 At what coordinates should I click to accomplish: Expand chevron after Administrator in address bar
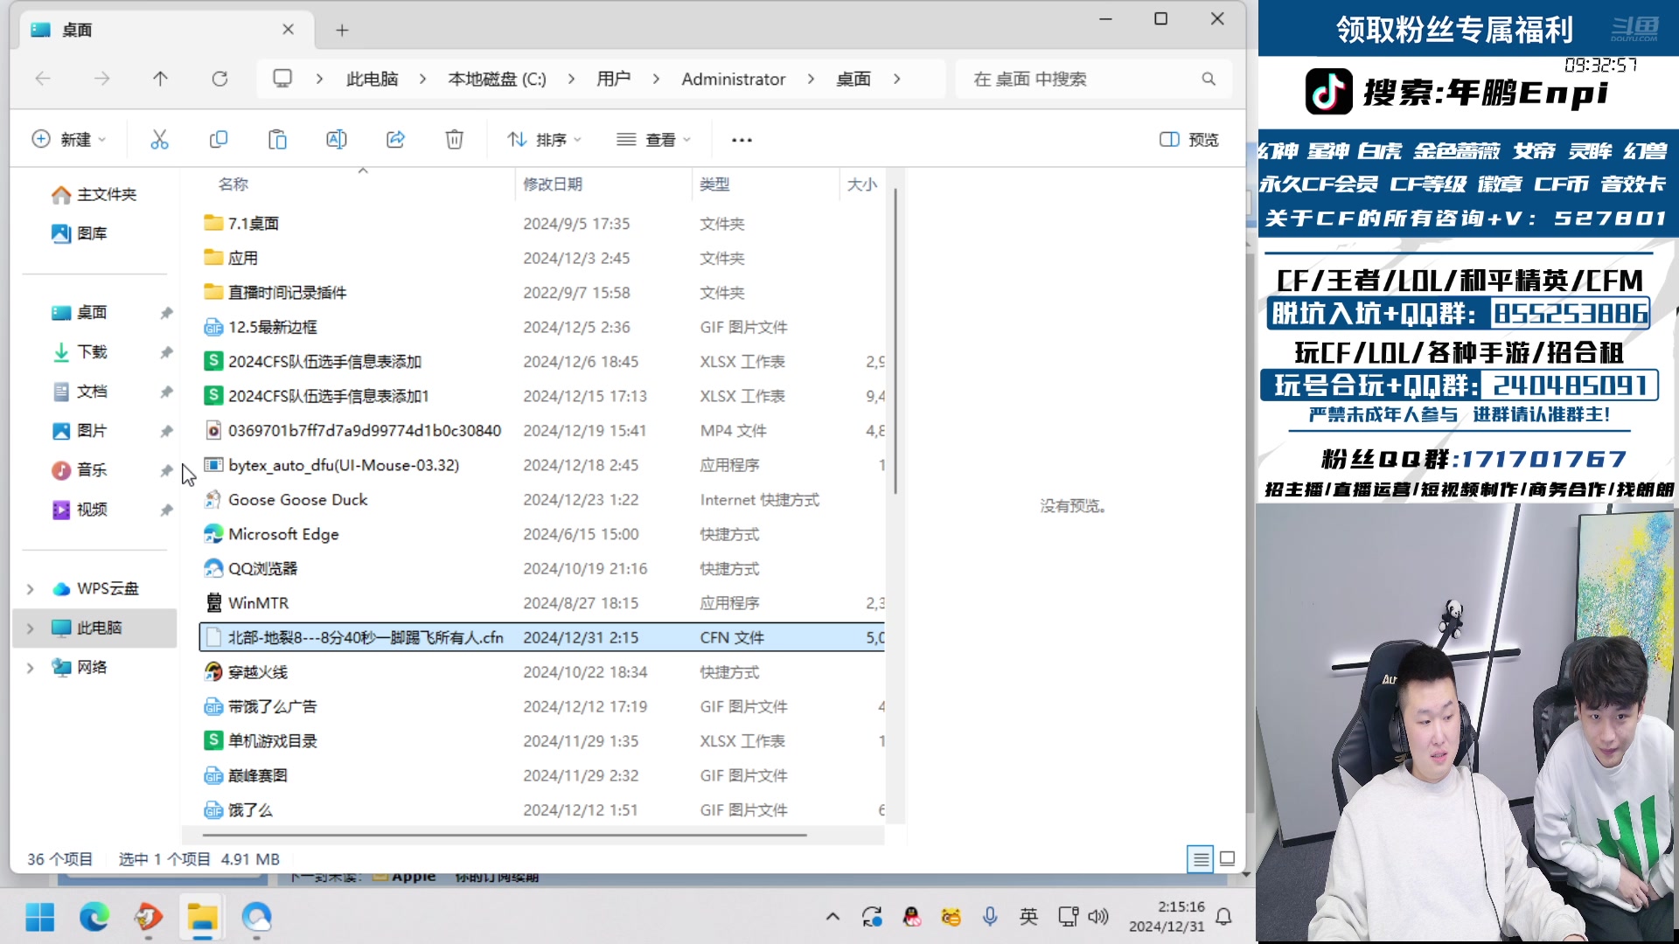(811, 79)
